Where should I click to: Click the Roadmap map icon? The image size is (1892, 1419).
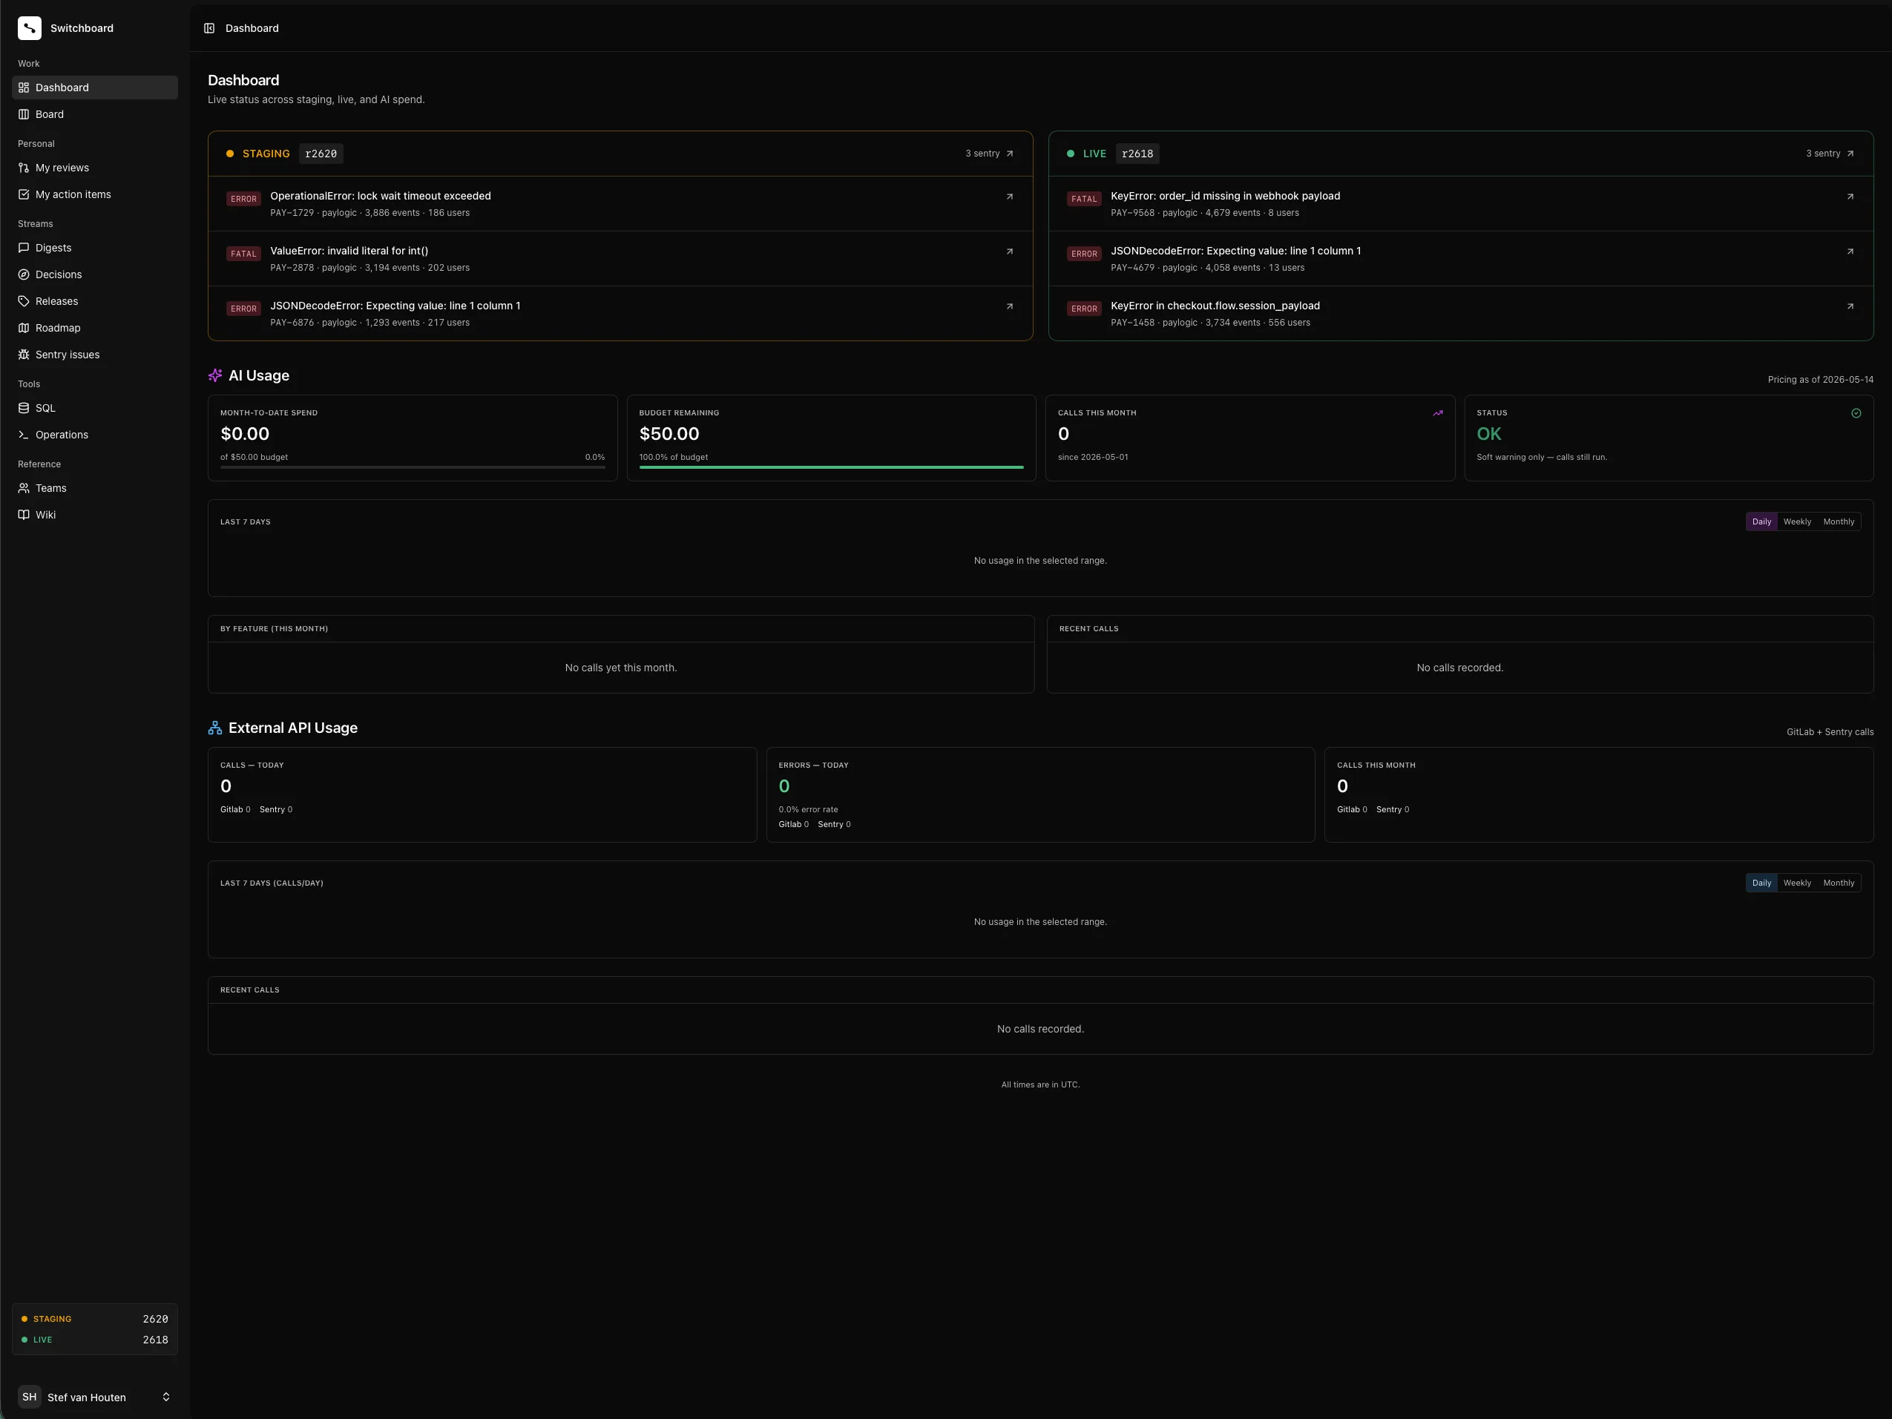[x=24, y=328]
